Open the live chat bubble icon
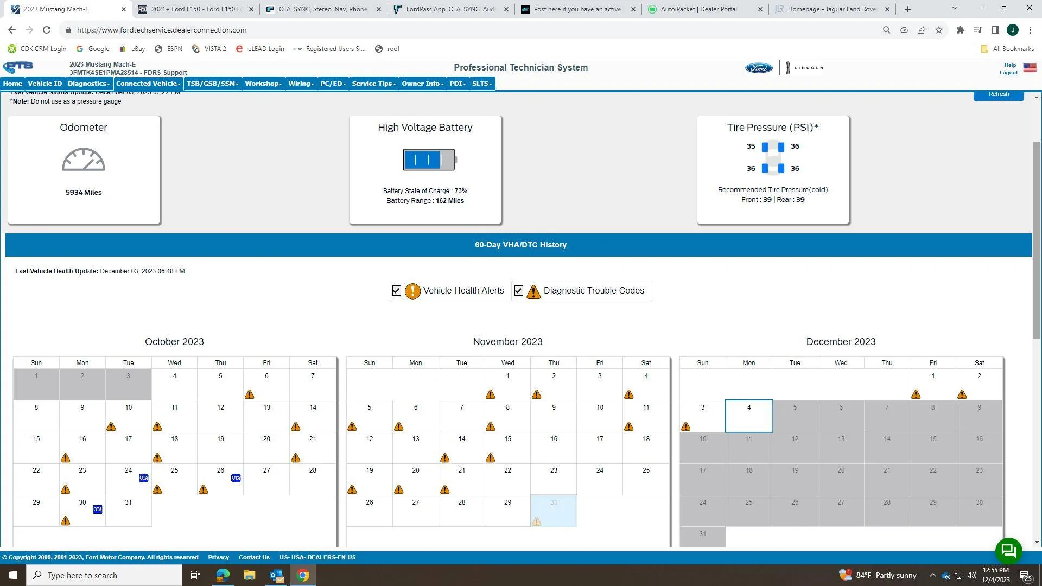Image resolution: width=1042 pixels, height=586 pixels. pos(1008,551)
